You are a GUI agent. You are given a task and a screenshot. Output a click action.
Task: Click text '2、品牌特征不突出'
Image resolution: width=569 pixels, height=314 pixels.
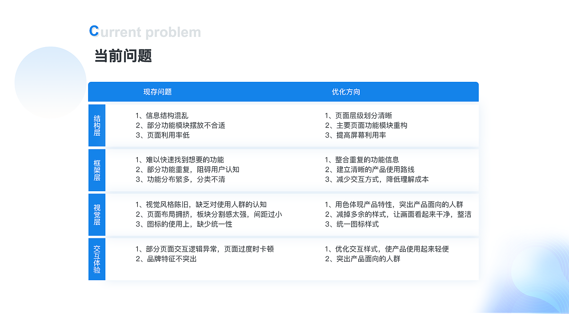166,259
